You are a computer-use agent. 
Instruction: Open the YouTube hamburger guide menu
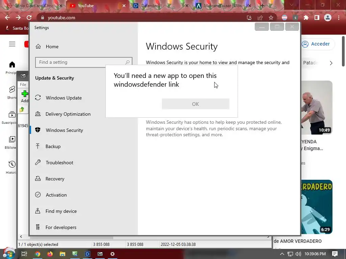tap(12, 44)
